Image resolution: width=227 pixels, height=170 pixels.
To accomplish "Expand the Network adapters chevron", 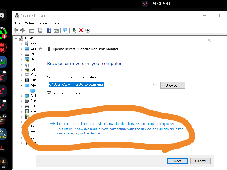I will click(x=21, y=96).
